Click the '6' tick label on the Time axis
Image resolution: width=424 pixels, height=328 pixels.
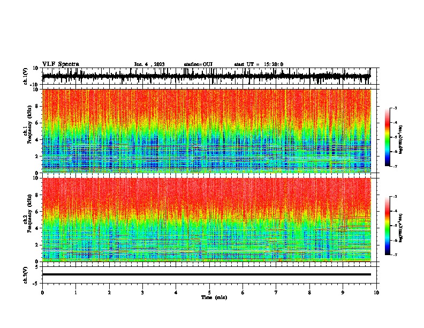(243, 293)
